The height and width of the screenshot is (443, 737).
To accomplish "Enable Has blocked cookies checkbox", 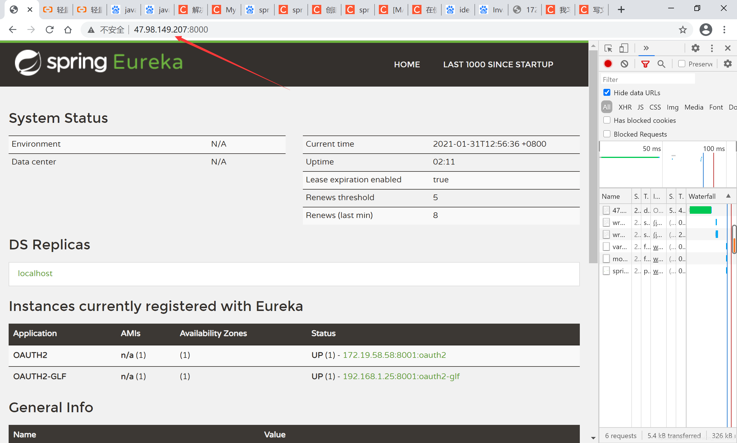I will click(x=607, y=120).
